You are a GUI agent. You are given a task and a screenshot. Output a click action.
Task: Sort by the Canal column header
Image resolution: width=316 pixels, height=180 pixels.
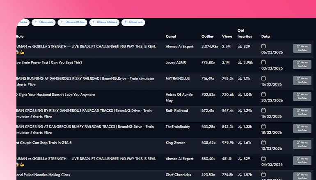coord(171,36)
